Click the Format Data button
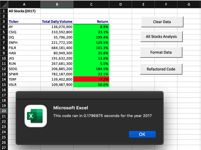Image resolution: width=201 pixels, height=150 pixels. tap(161, 52)
